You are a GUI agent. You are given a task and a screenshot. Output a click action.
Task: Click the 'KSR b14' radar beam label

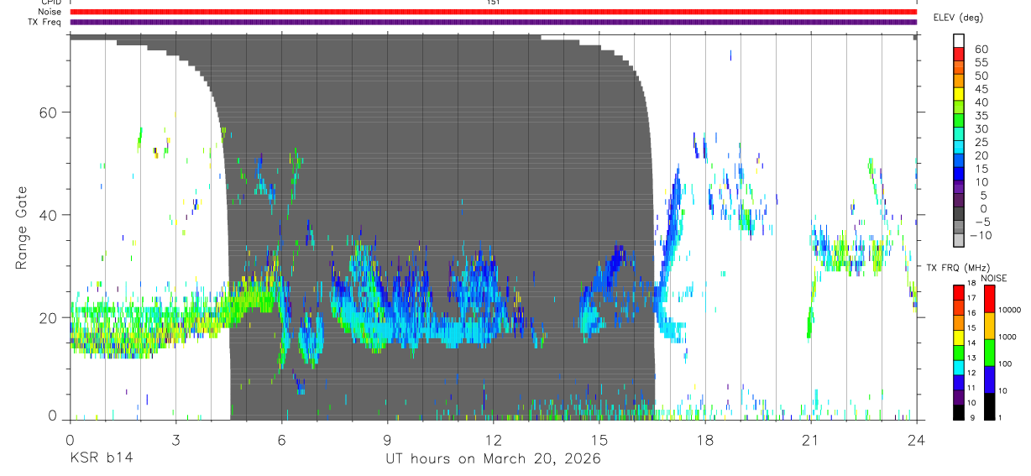[x=101, y=459]
